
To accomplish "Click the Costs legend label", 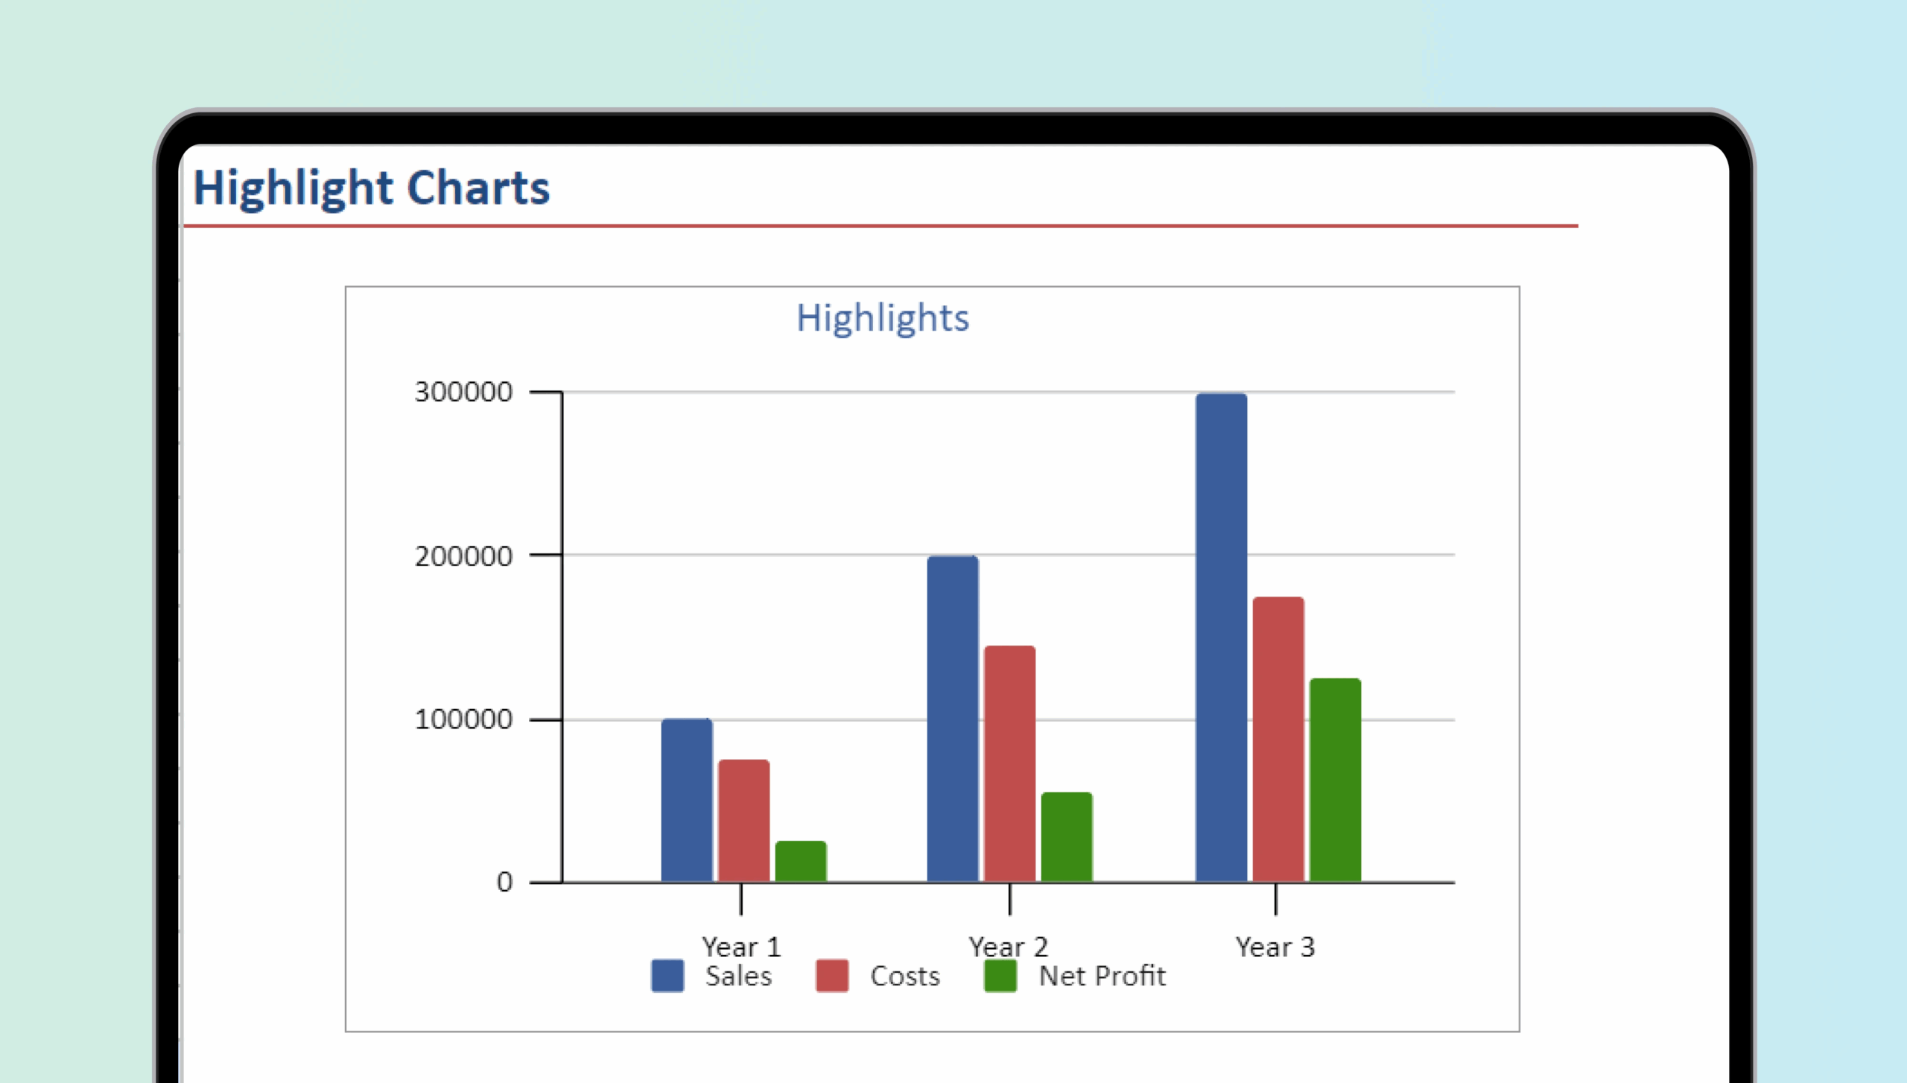I will (904, 976).
